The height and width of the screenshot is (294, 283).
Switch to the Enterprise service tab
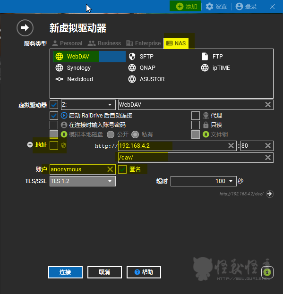tap(143, 43)
